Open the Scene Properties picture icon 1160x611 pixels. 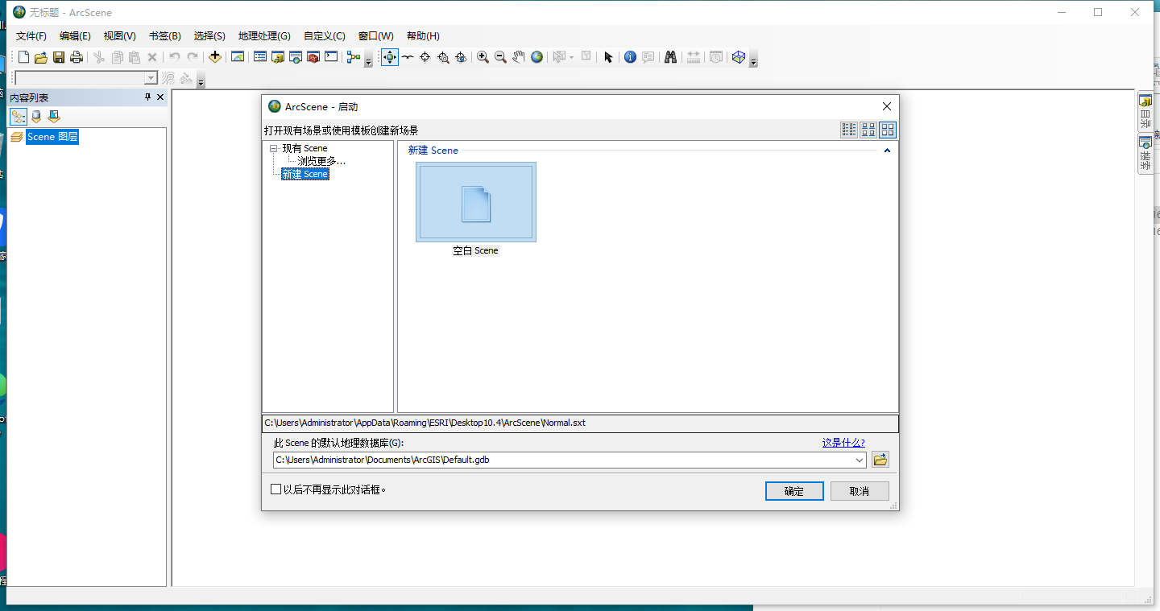point(238,57)
